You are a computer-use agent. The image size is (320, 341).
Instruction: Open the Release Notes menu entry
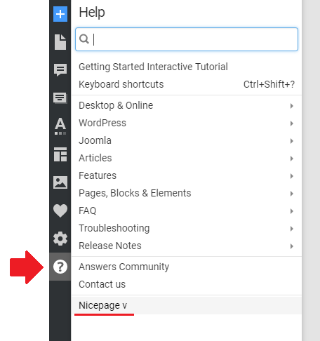pos(187,246)
